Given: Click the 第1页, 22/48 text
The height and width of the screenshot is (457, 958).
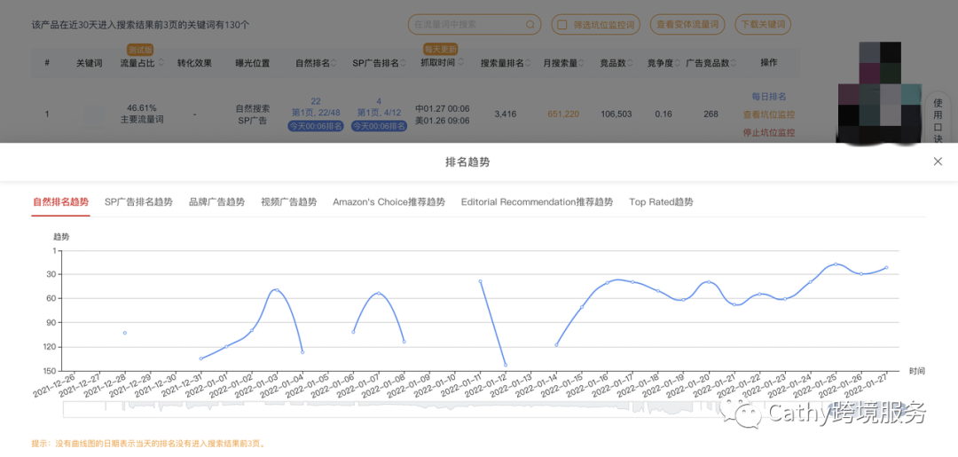Looking at the screenshot, I should tap(316, 113).
